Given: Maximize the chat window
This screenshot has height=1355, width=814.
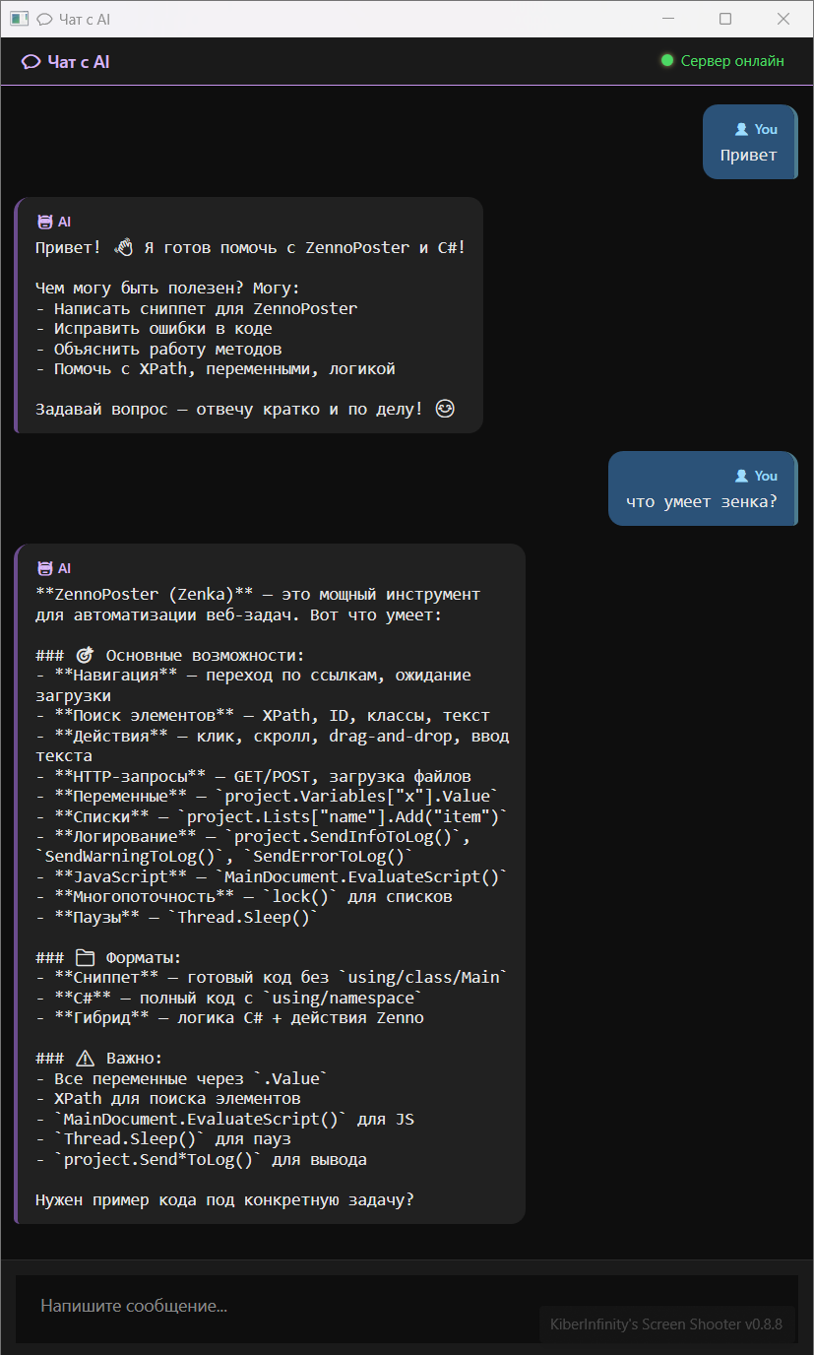Looking at the screenshot, I should click(x=725, y=19).
